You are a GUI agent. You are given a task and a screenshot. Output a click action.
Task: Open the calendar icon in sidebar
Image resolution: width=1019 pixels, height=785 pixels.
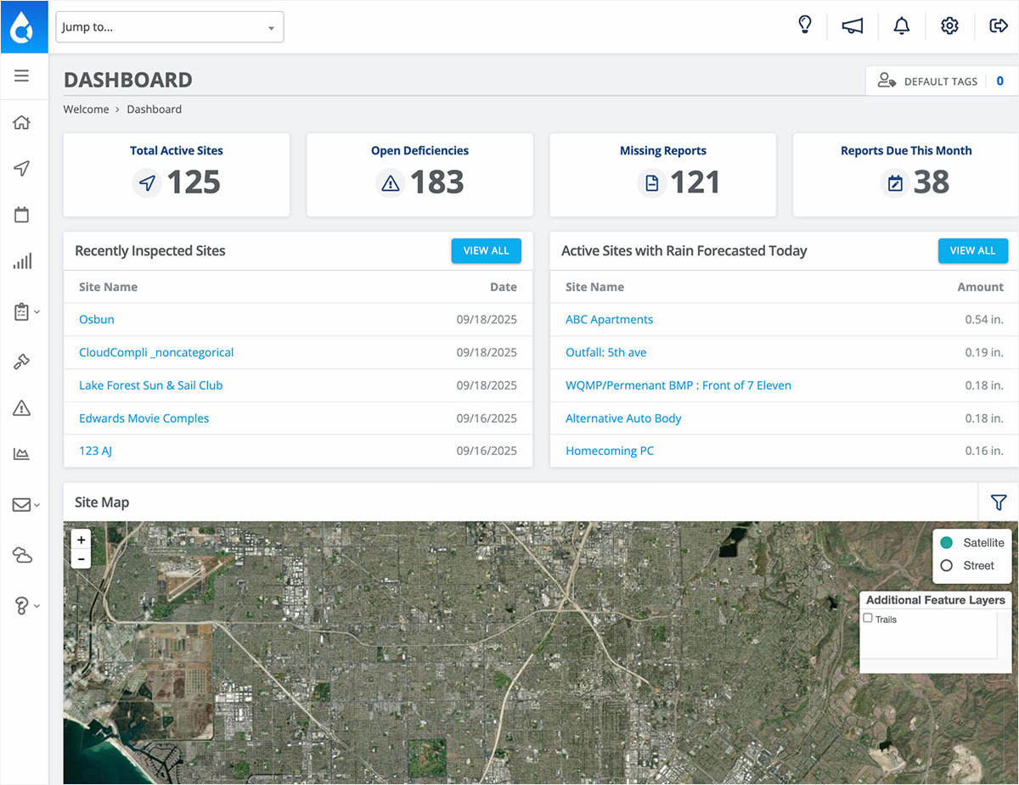[22, 215]
